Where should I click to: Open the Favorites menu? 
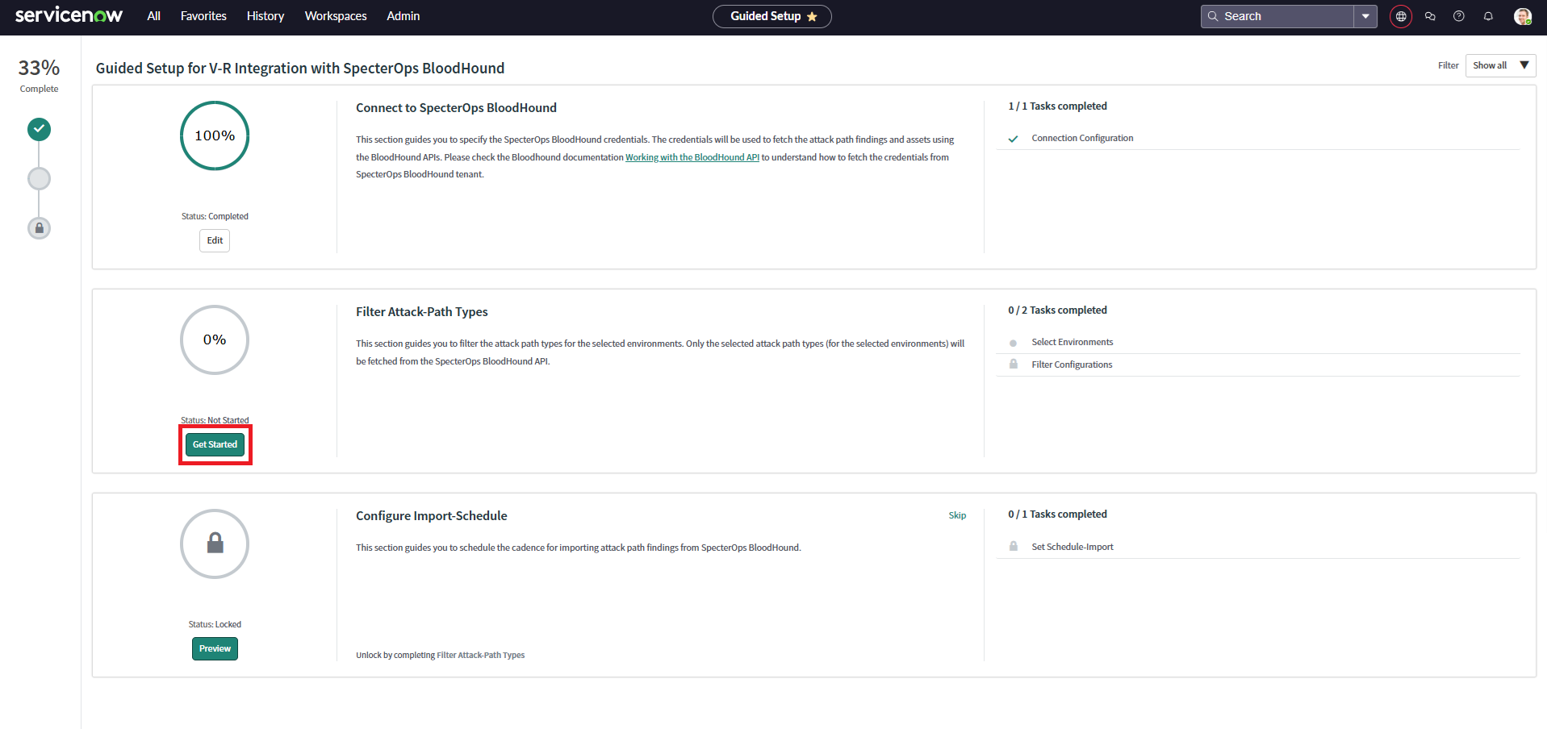point(203,16)
